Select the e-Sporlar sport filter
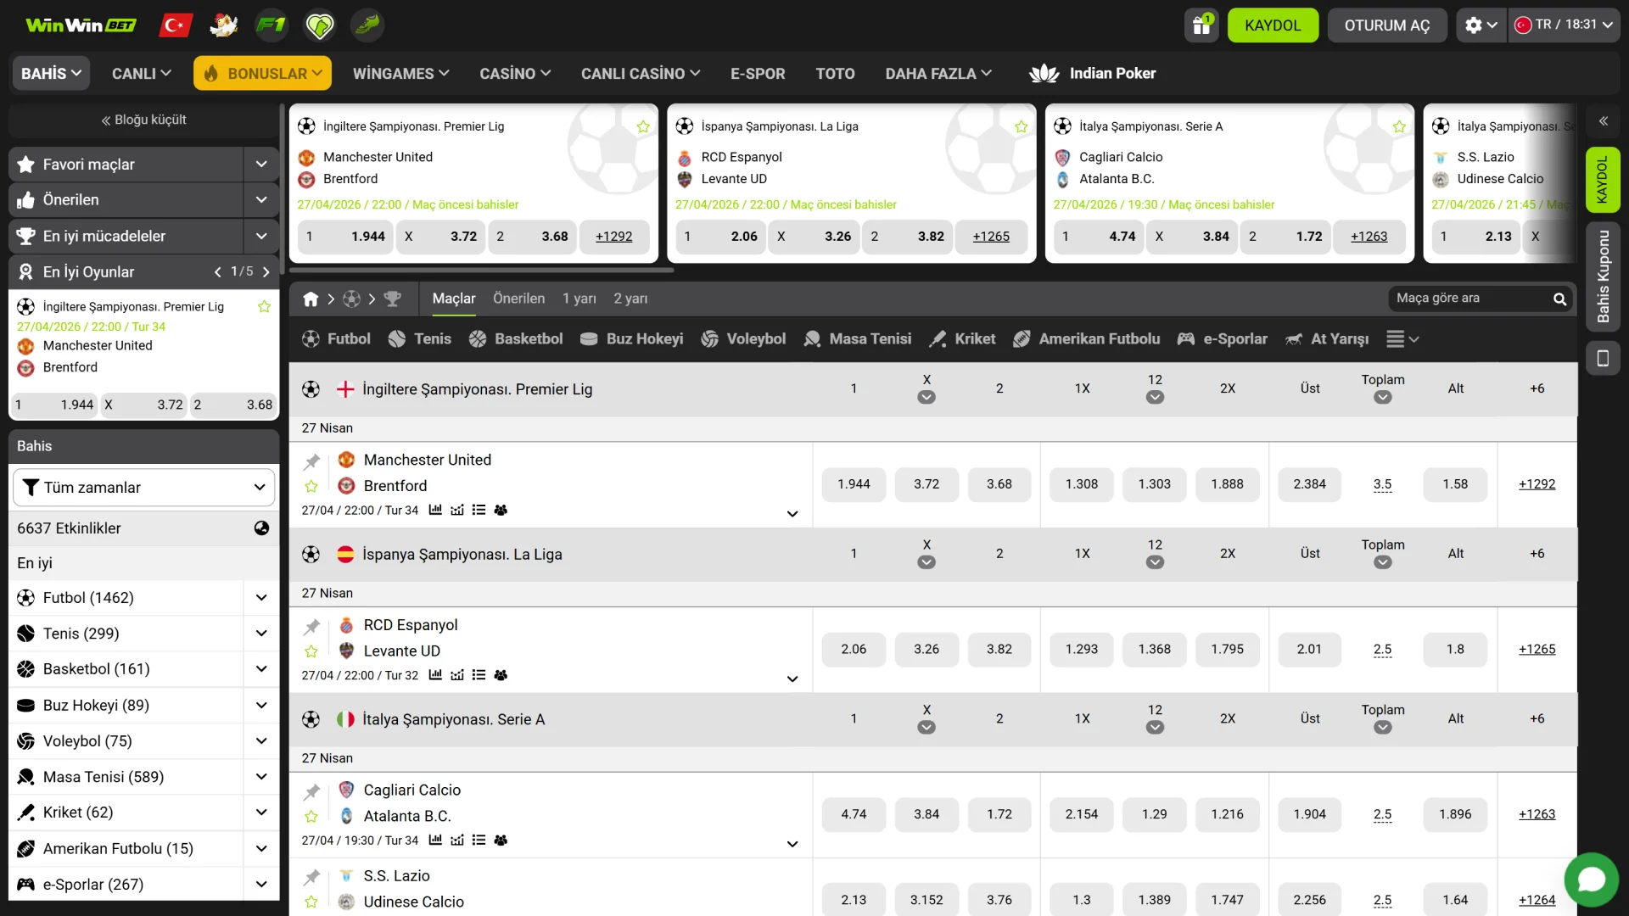The height and width of the screenshot is (916, 1629). [1223, 339]
